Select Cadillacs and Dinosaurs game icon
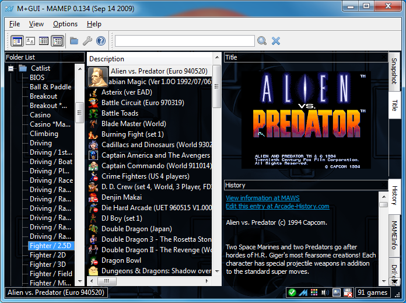The width and height of the screenshot is (406, 303). (x=93, y=145)
